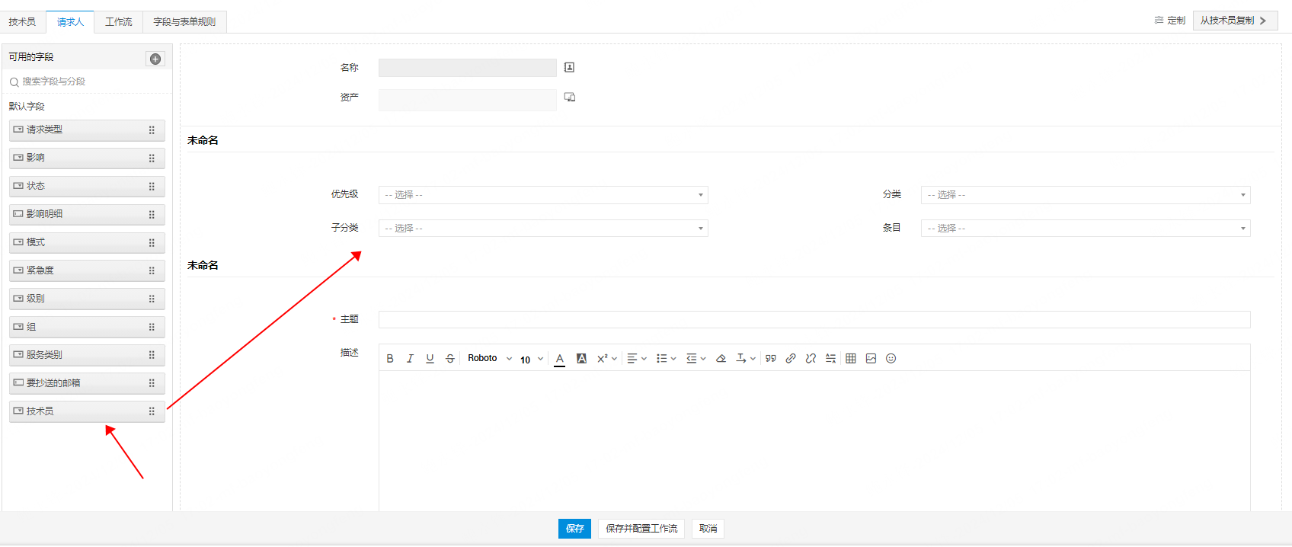The width and height of the screenshot is (1292, 547).
Task: Open the 子分类 select dropdown
Action: point(543,229)
